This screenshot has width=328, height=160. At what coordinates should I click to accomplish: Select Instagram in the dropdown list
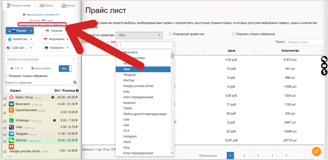tap(143, 136)
